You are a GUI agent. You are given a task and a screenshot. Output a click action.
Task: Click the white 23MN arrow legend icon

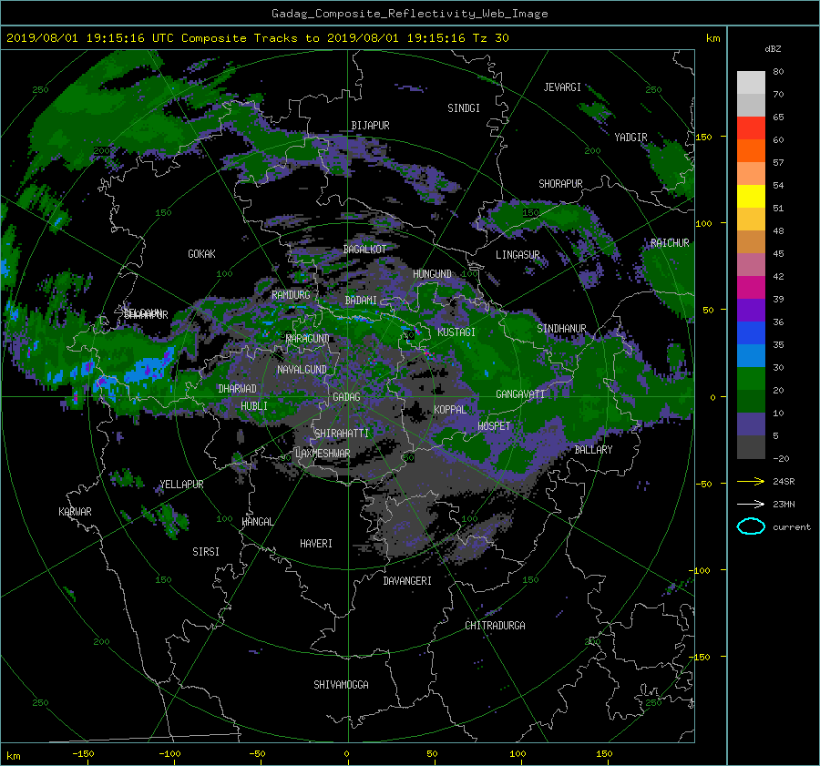pyautogui.click(x=751, y=504)
